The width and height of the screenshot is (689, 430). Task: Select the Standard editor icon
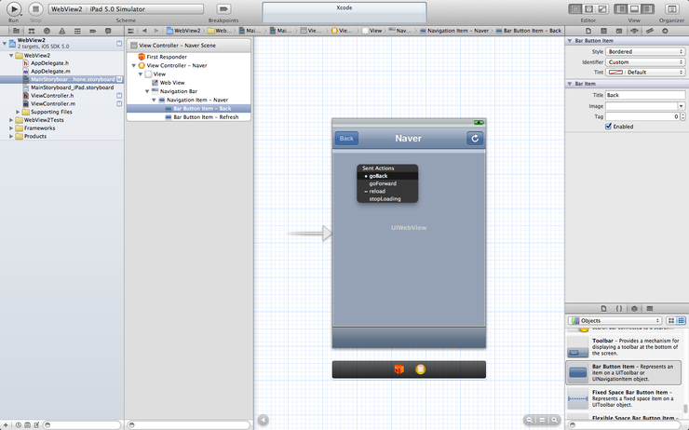click(x=574, y=8)
